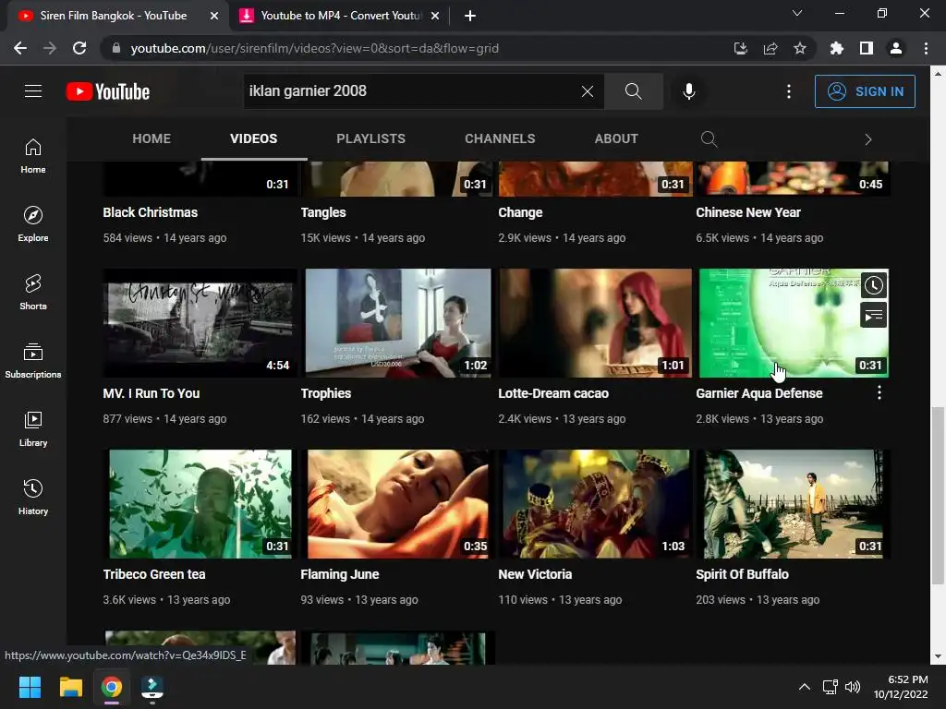
Task: Open the Chrome three-dot menu
Action: click(926, 48)
